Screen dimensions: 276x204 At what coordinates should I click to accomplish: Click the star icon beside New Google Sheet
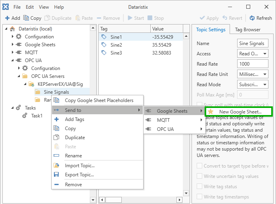(x=211, y=111)
